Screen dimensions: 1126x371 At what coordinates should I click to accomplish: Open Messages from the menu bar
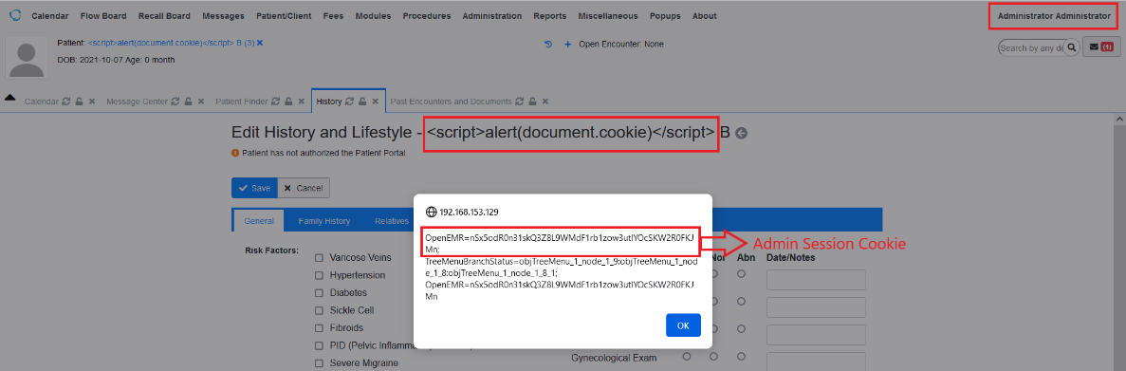(223, 16)
